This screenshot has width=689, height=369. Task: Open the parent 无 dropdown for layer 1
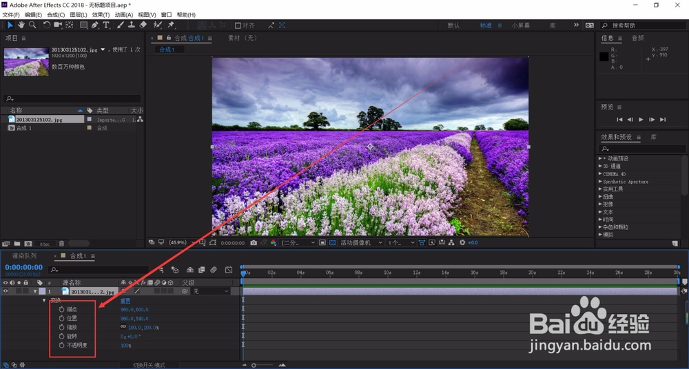(210, 291)
